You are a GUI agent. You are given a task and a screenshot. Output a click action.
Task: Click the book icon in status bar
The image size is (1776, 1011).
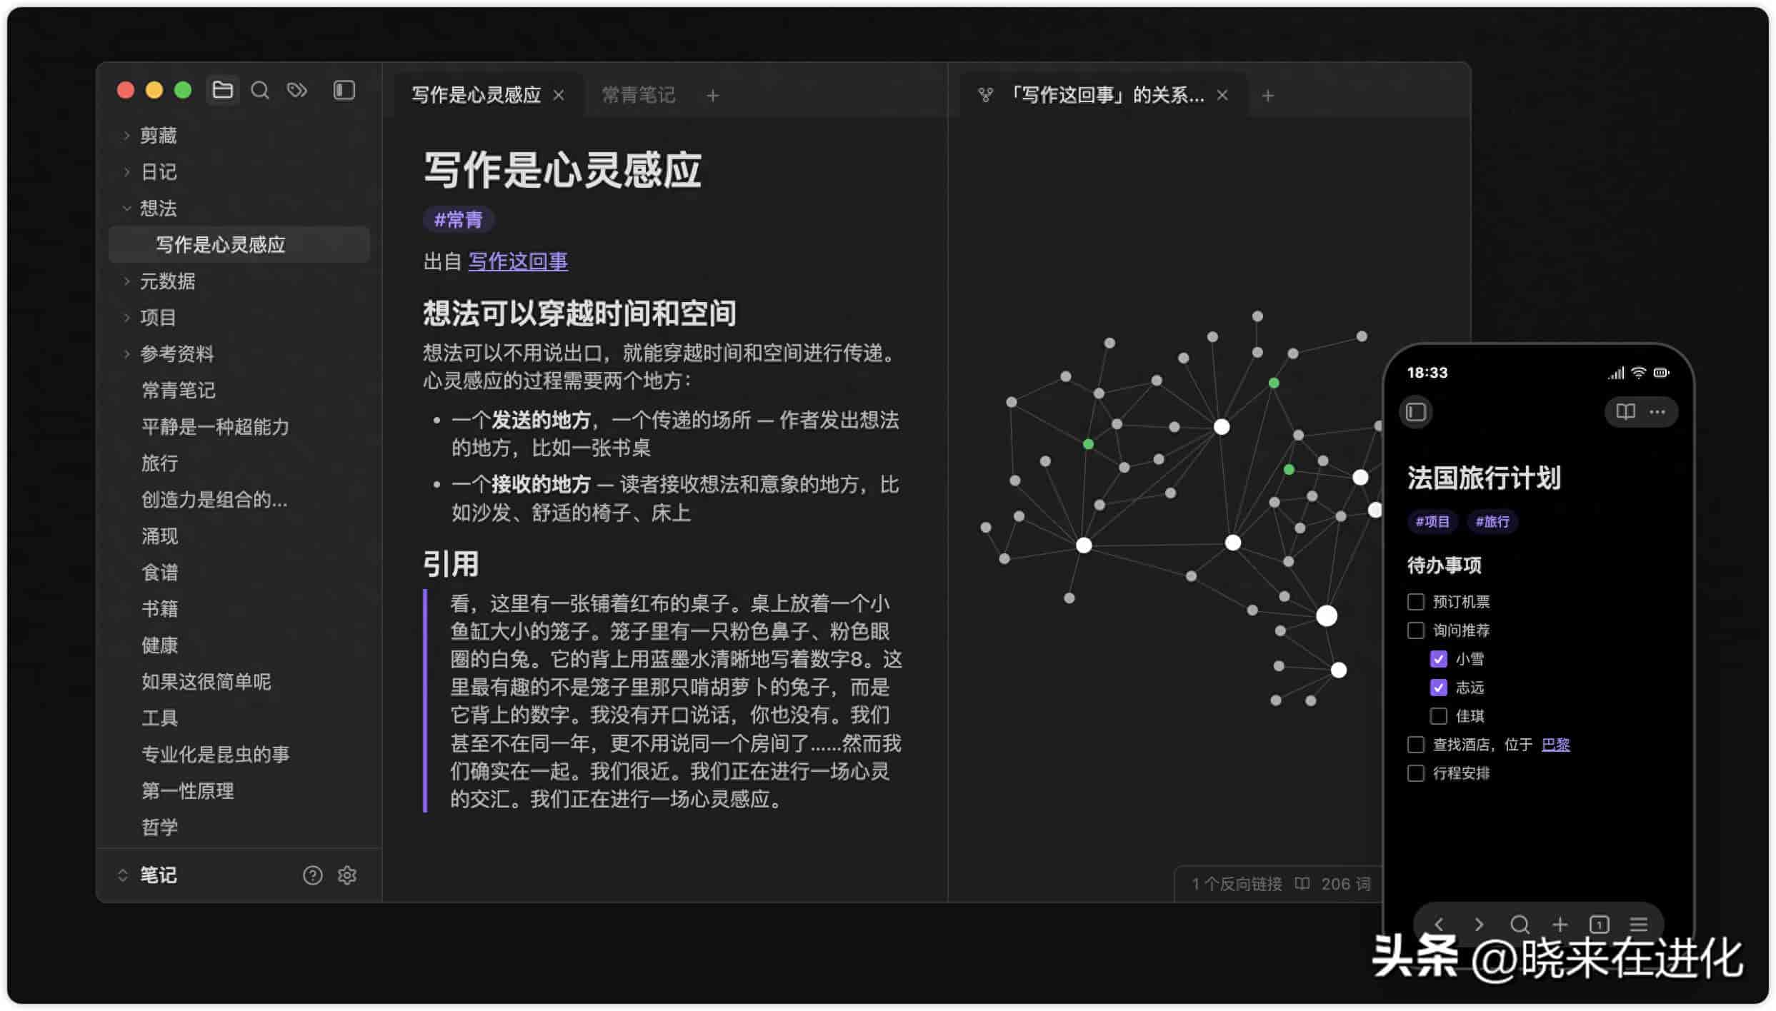pos(1302,884)
